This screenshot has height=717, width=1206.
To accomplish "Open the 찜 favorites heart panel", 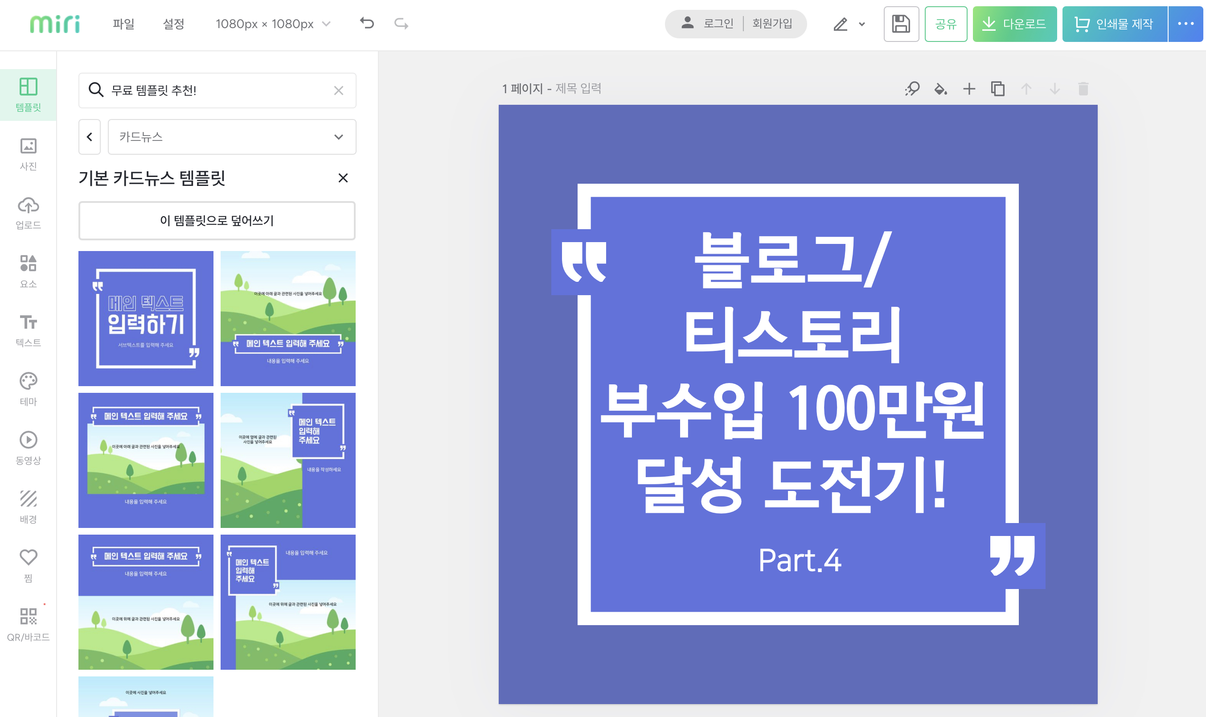I will coord(28,566).
